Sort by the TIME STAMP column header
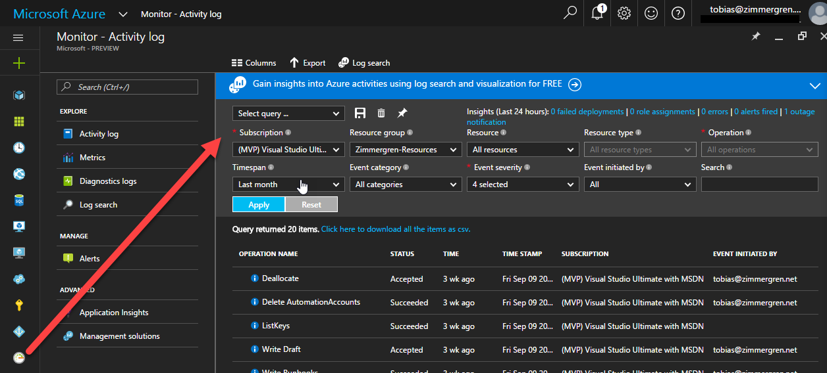Viewport: 827px width, 373px height. tap(522, 254)
